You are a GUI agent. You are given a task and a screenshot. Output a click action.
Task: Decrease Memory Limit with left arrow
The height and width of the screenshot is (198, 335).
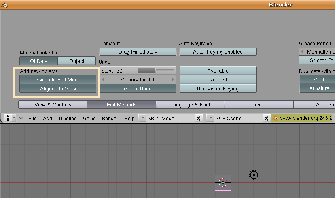[x=103, y=79]
